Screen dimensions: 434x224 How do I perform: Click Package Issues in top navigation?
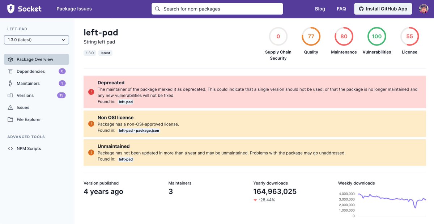(74, 9)
